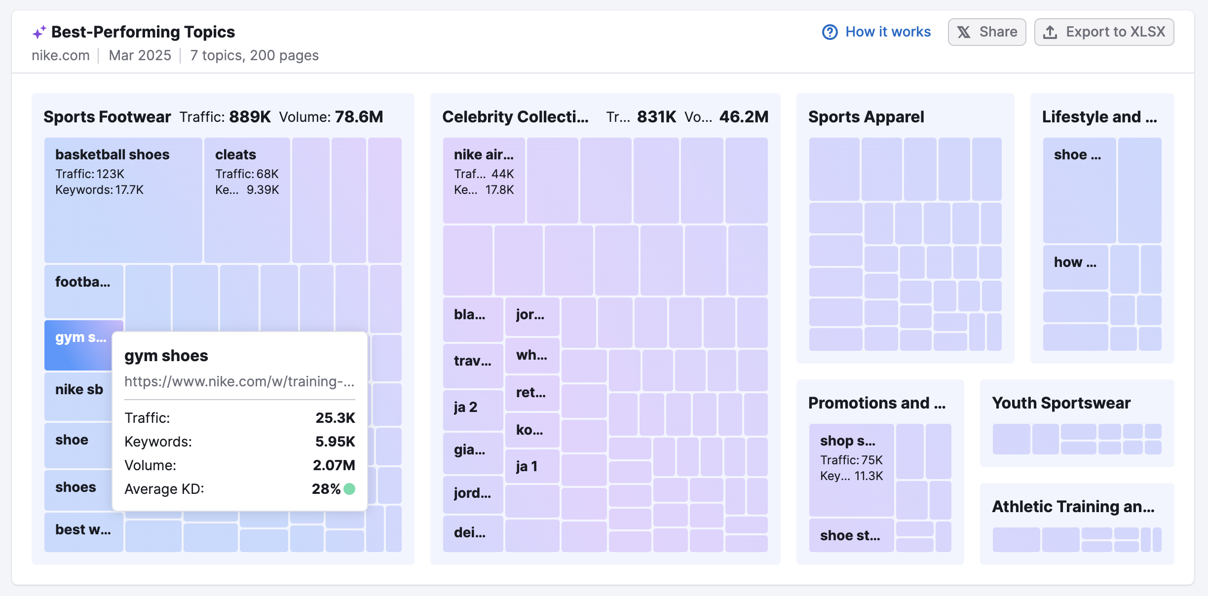
Task: Select the basketball shoes treemap tile
Action: [x=123, y=200]
